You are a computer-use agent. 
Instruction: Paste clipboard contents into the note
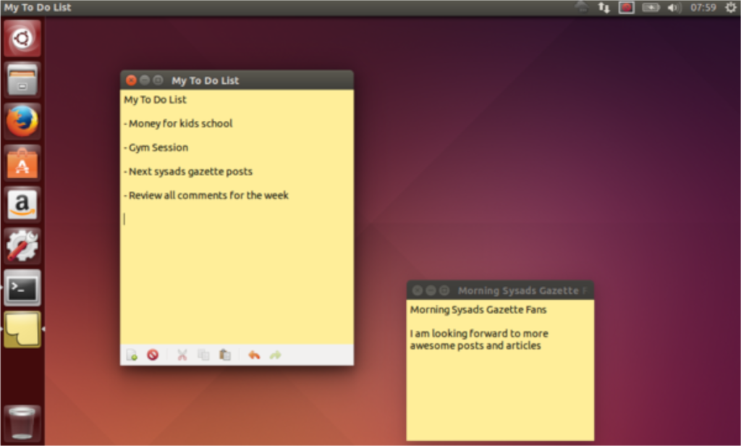coord(225,354)
